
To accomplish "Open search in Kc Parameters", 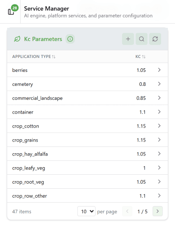I will click(141, 39).
